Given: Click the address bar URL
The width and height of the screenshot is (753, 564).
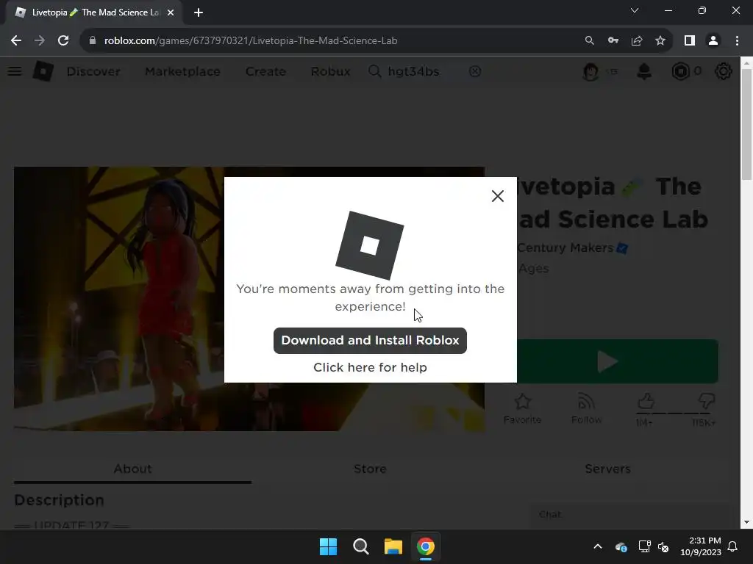Looking at the screenshot, I should (x=251, y=41).
